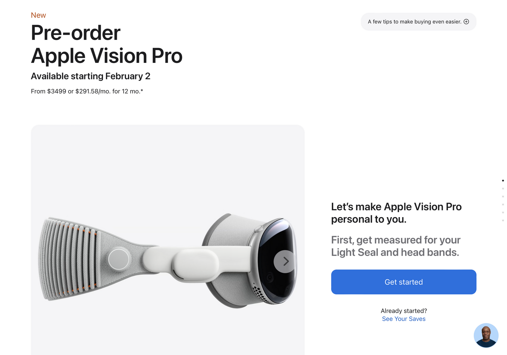507x355 pixels.
Task: Advance the gallery with the right chevron arrow
Action: 285,261
